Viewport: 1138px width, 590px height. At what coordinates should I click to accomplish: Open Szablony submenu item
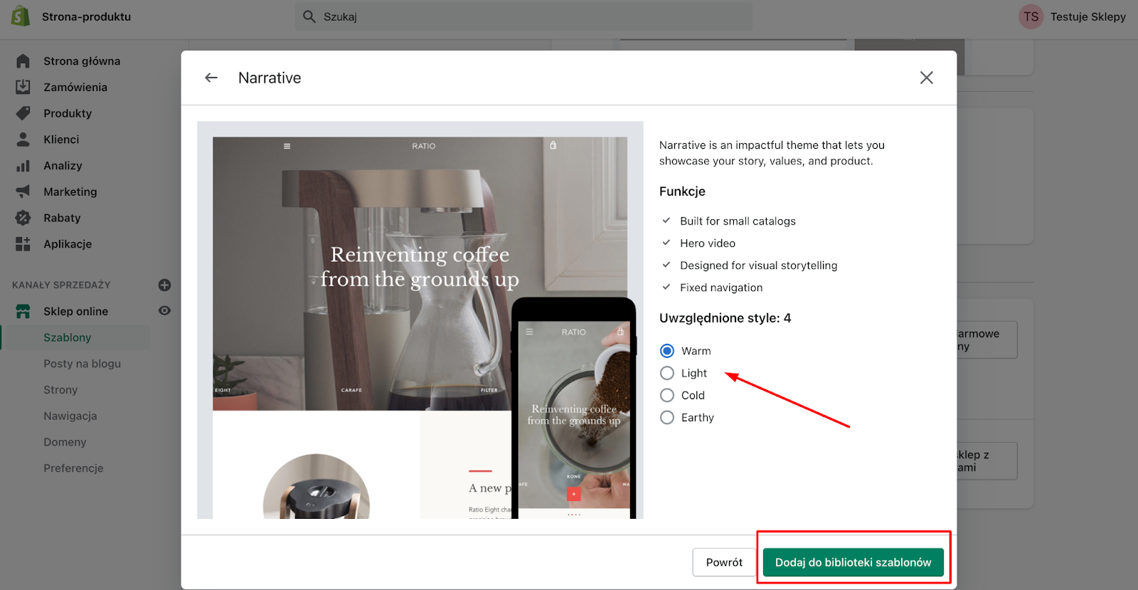[68, 337]
